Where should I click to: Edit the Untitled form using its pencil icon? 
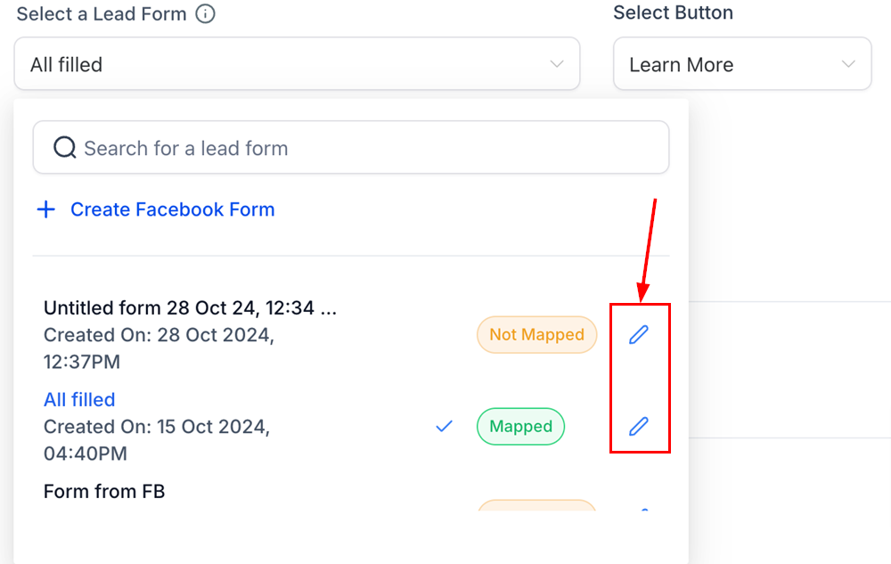[639, 335]
